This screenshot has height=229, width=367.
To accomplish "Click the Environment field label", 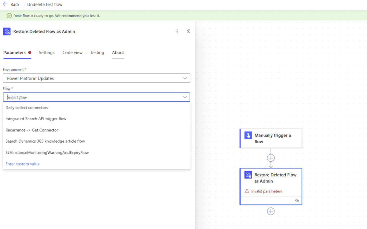I will (13, 70).
